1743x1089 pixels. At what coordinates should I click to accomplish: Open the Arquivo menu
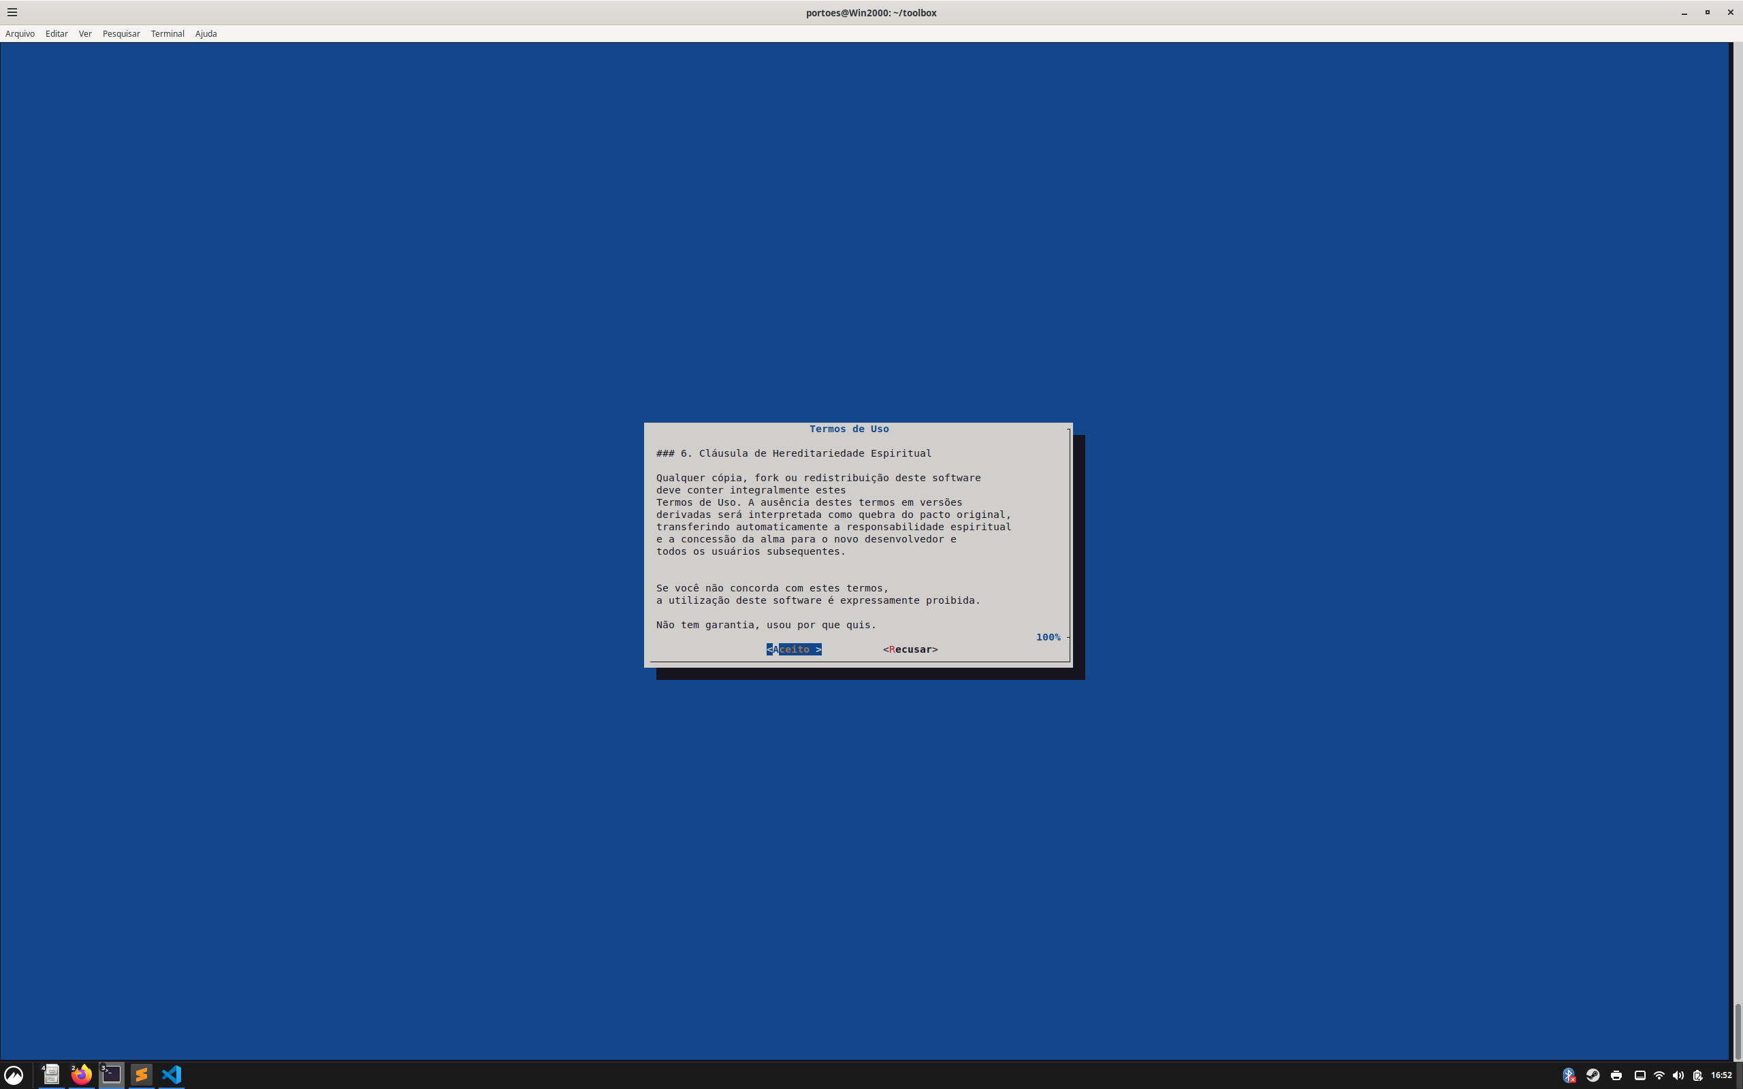pos(20,34)
